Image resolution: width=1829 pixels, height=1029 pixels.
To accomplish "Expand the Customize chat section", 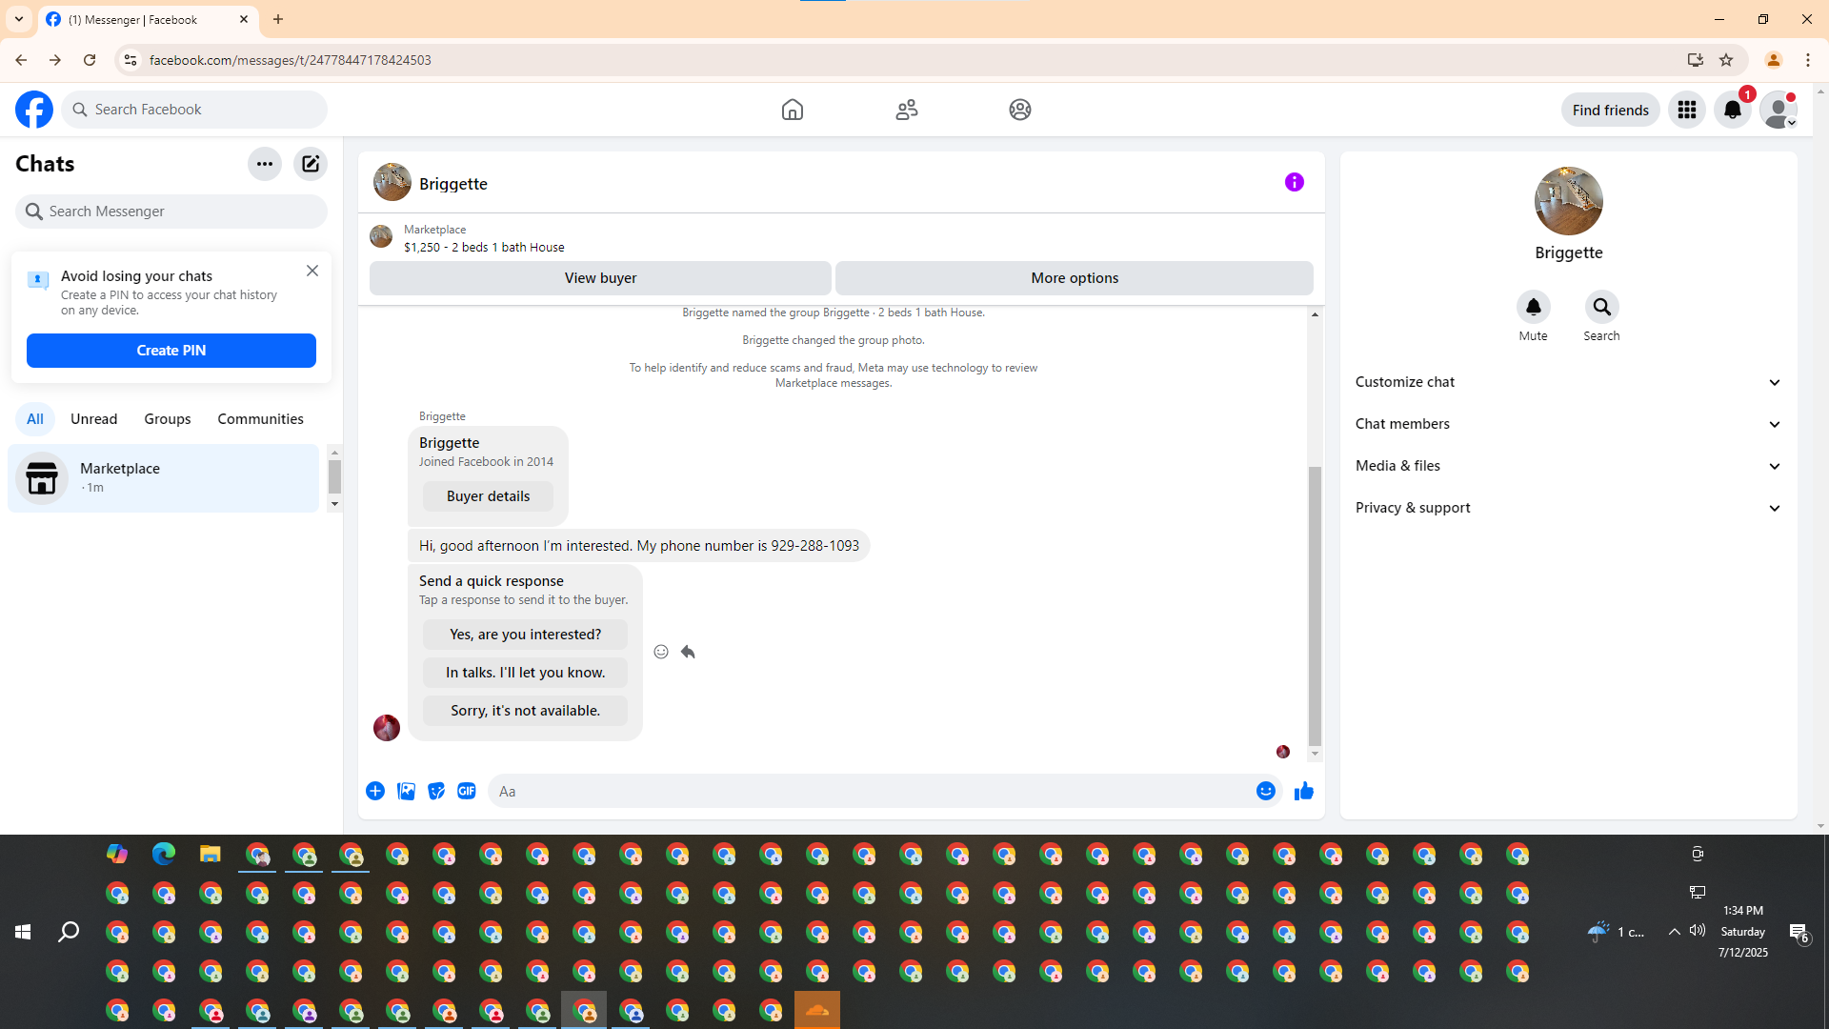I will click(x=1568, y=382).
